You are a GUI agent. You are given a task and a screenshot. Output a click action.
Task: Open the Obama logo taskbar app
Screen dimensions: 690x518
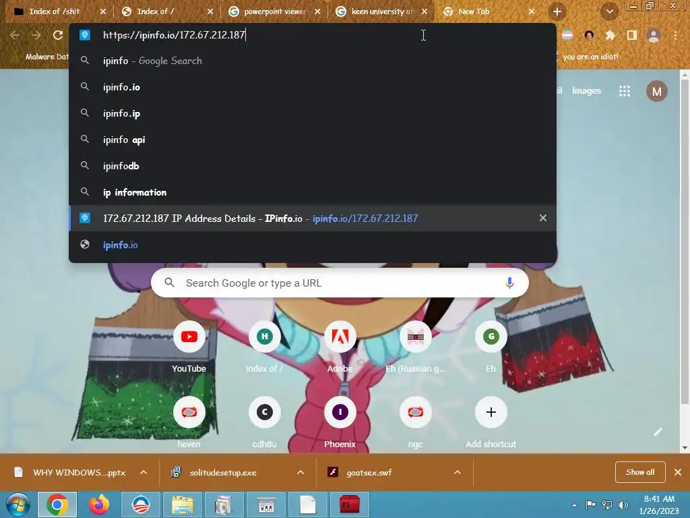(x=141, y=505)
